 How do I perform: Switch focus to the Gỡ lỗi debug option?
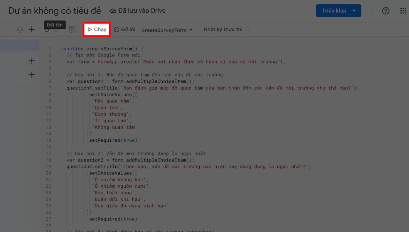pyautogui.click(x=124, y=29)
